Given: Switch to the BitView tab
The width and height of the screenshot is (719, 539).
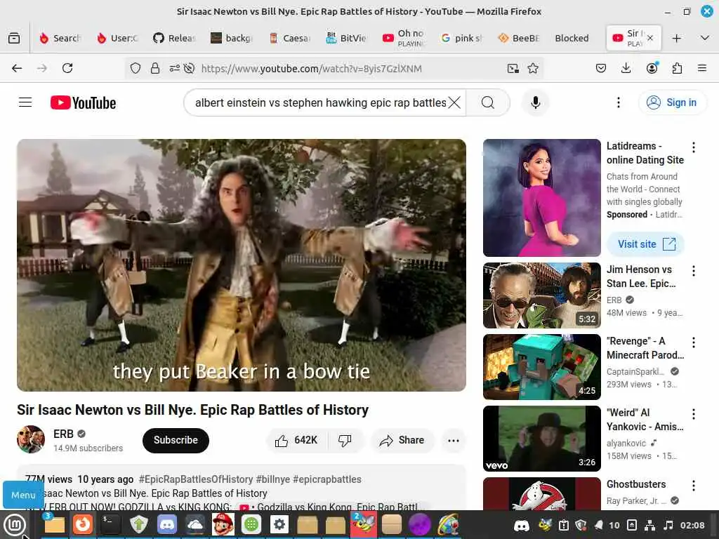Looking at the screenshot, I should tap(347, 38).
